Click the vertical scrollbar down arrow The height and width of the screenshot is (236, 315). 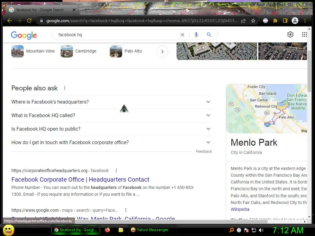309,217
